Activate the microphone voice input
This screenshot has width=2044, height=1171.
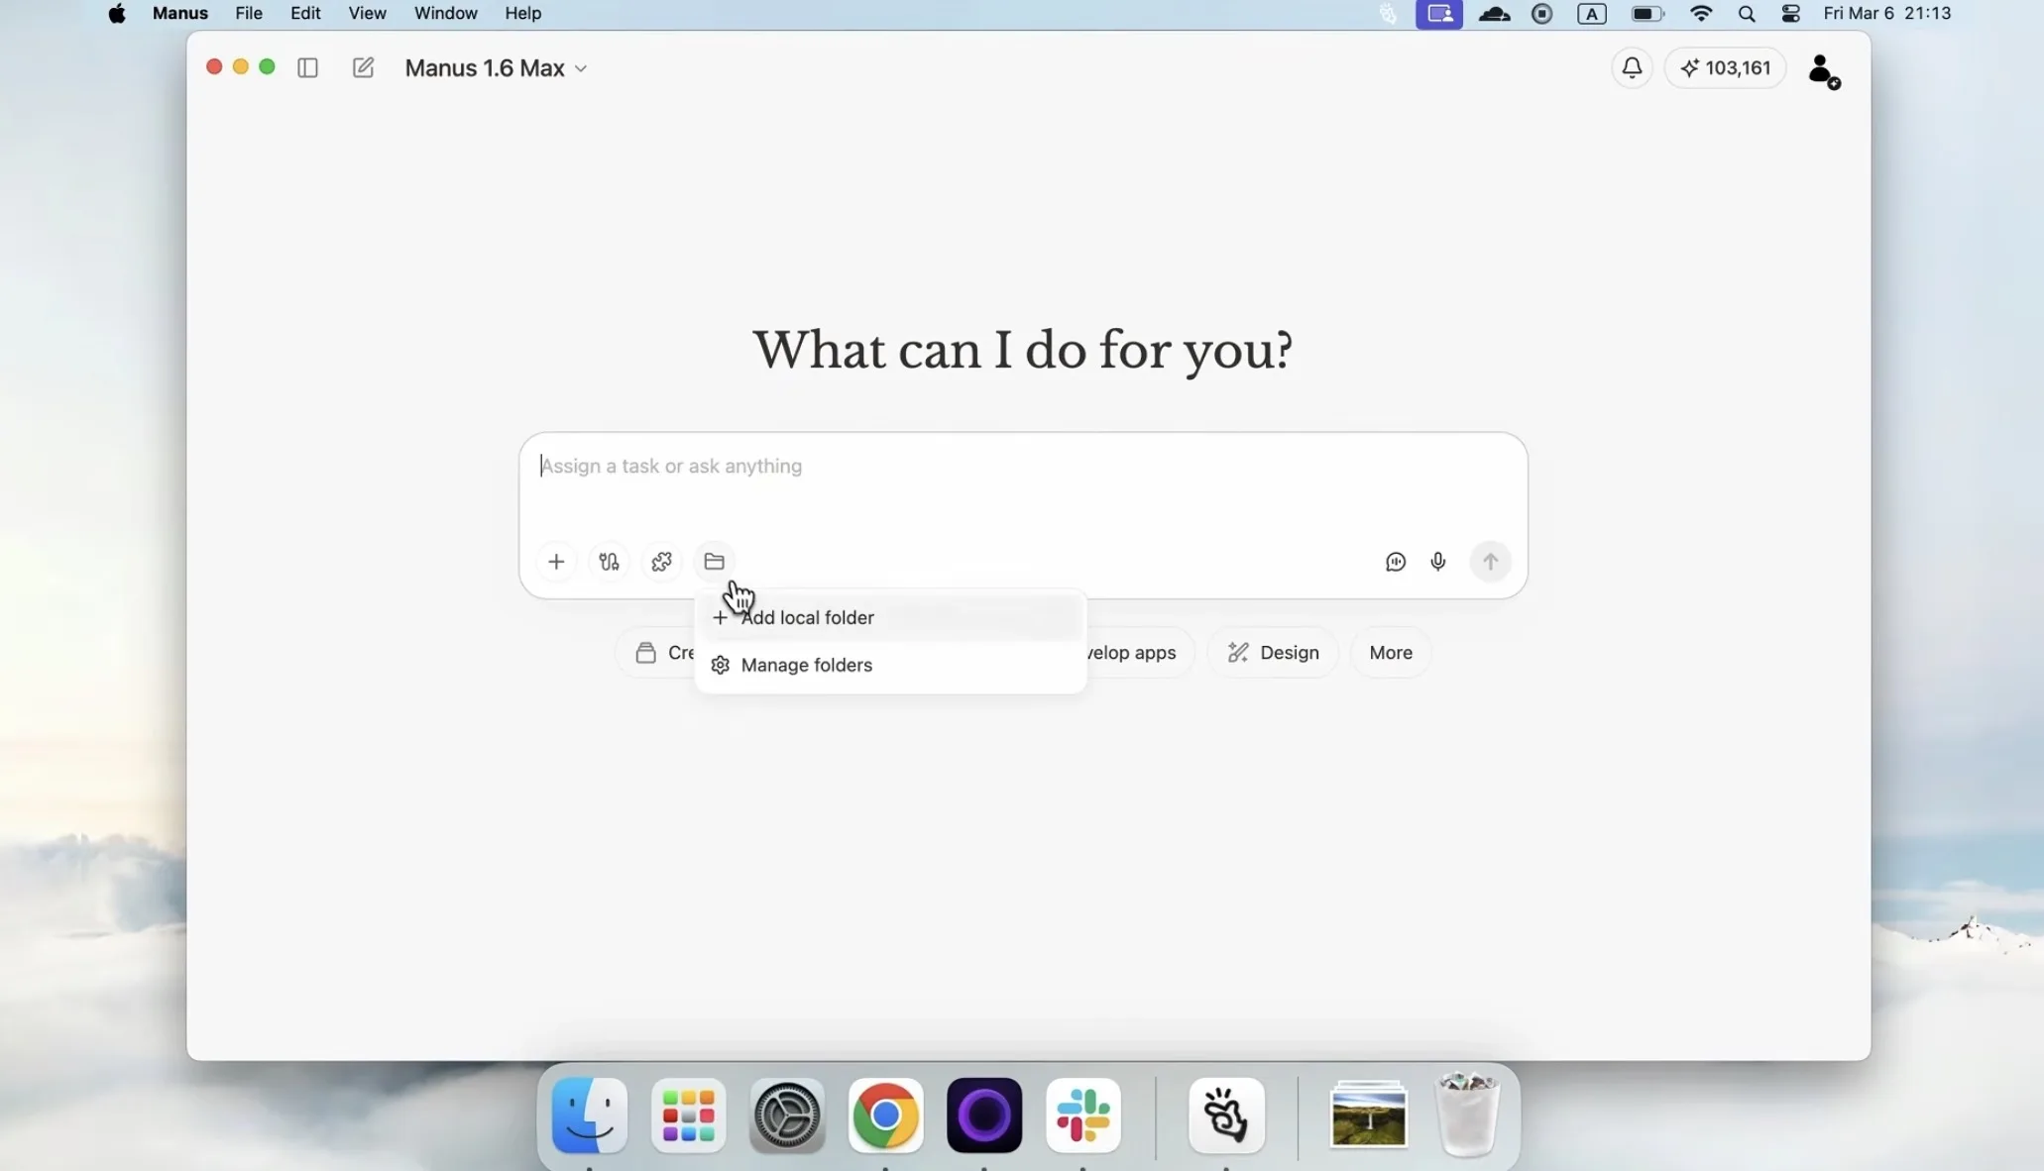coord(1437,562)
